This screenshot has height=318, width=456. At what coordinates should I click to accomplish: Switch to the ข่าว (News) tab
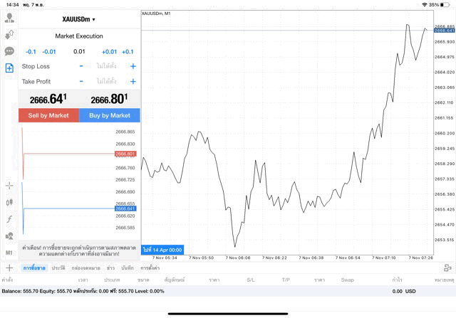[110, 268]
